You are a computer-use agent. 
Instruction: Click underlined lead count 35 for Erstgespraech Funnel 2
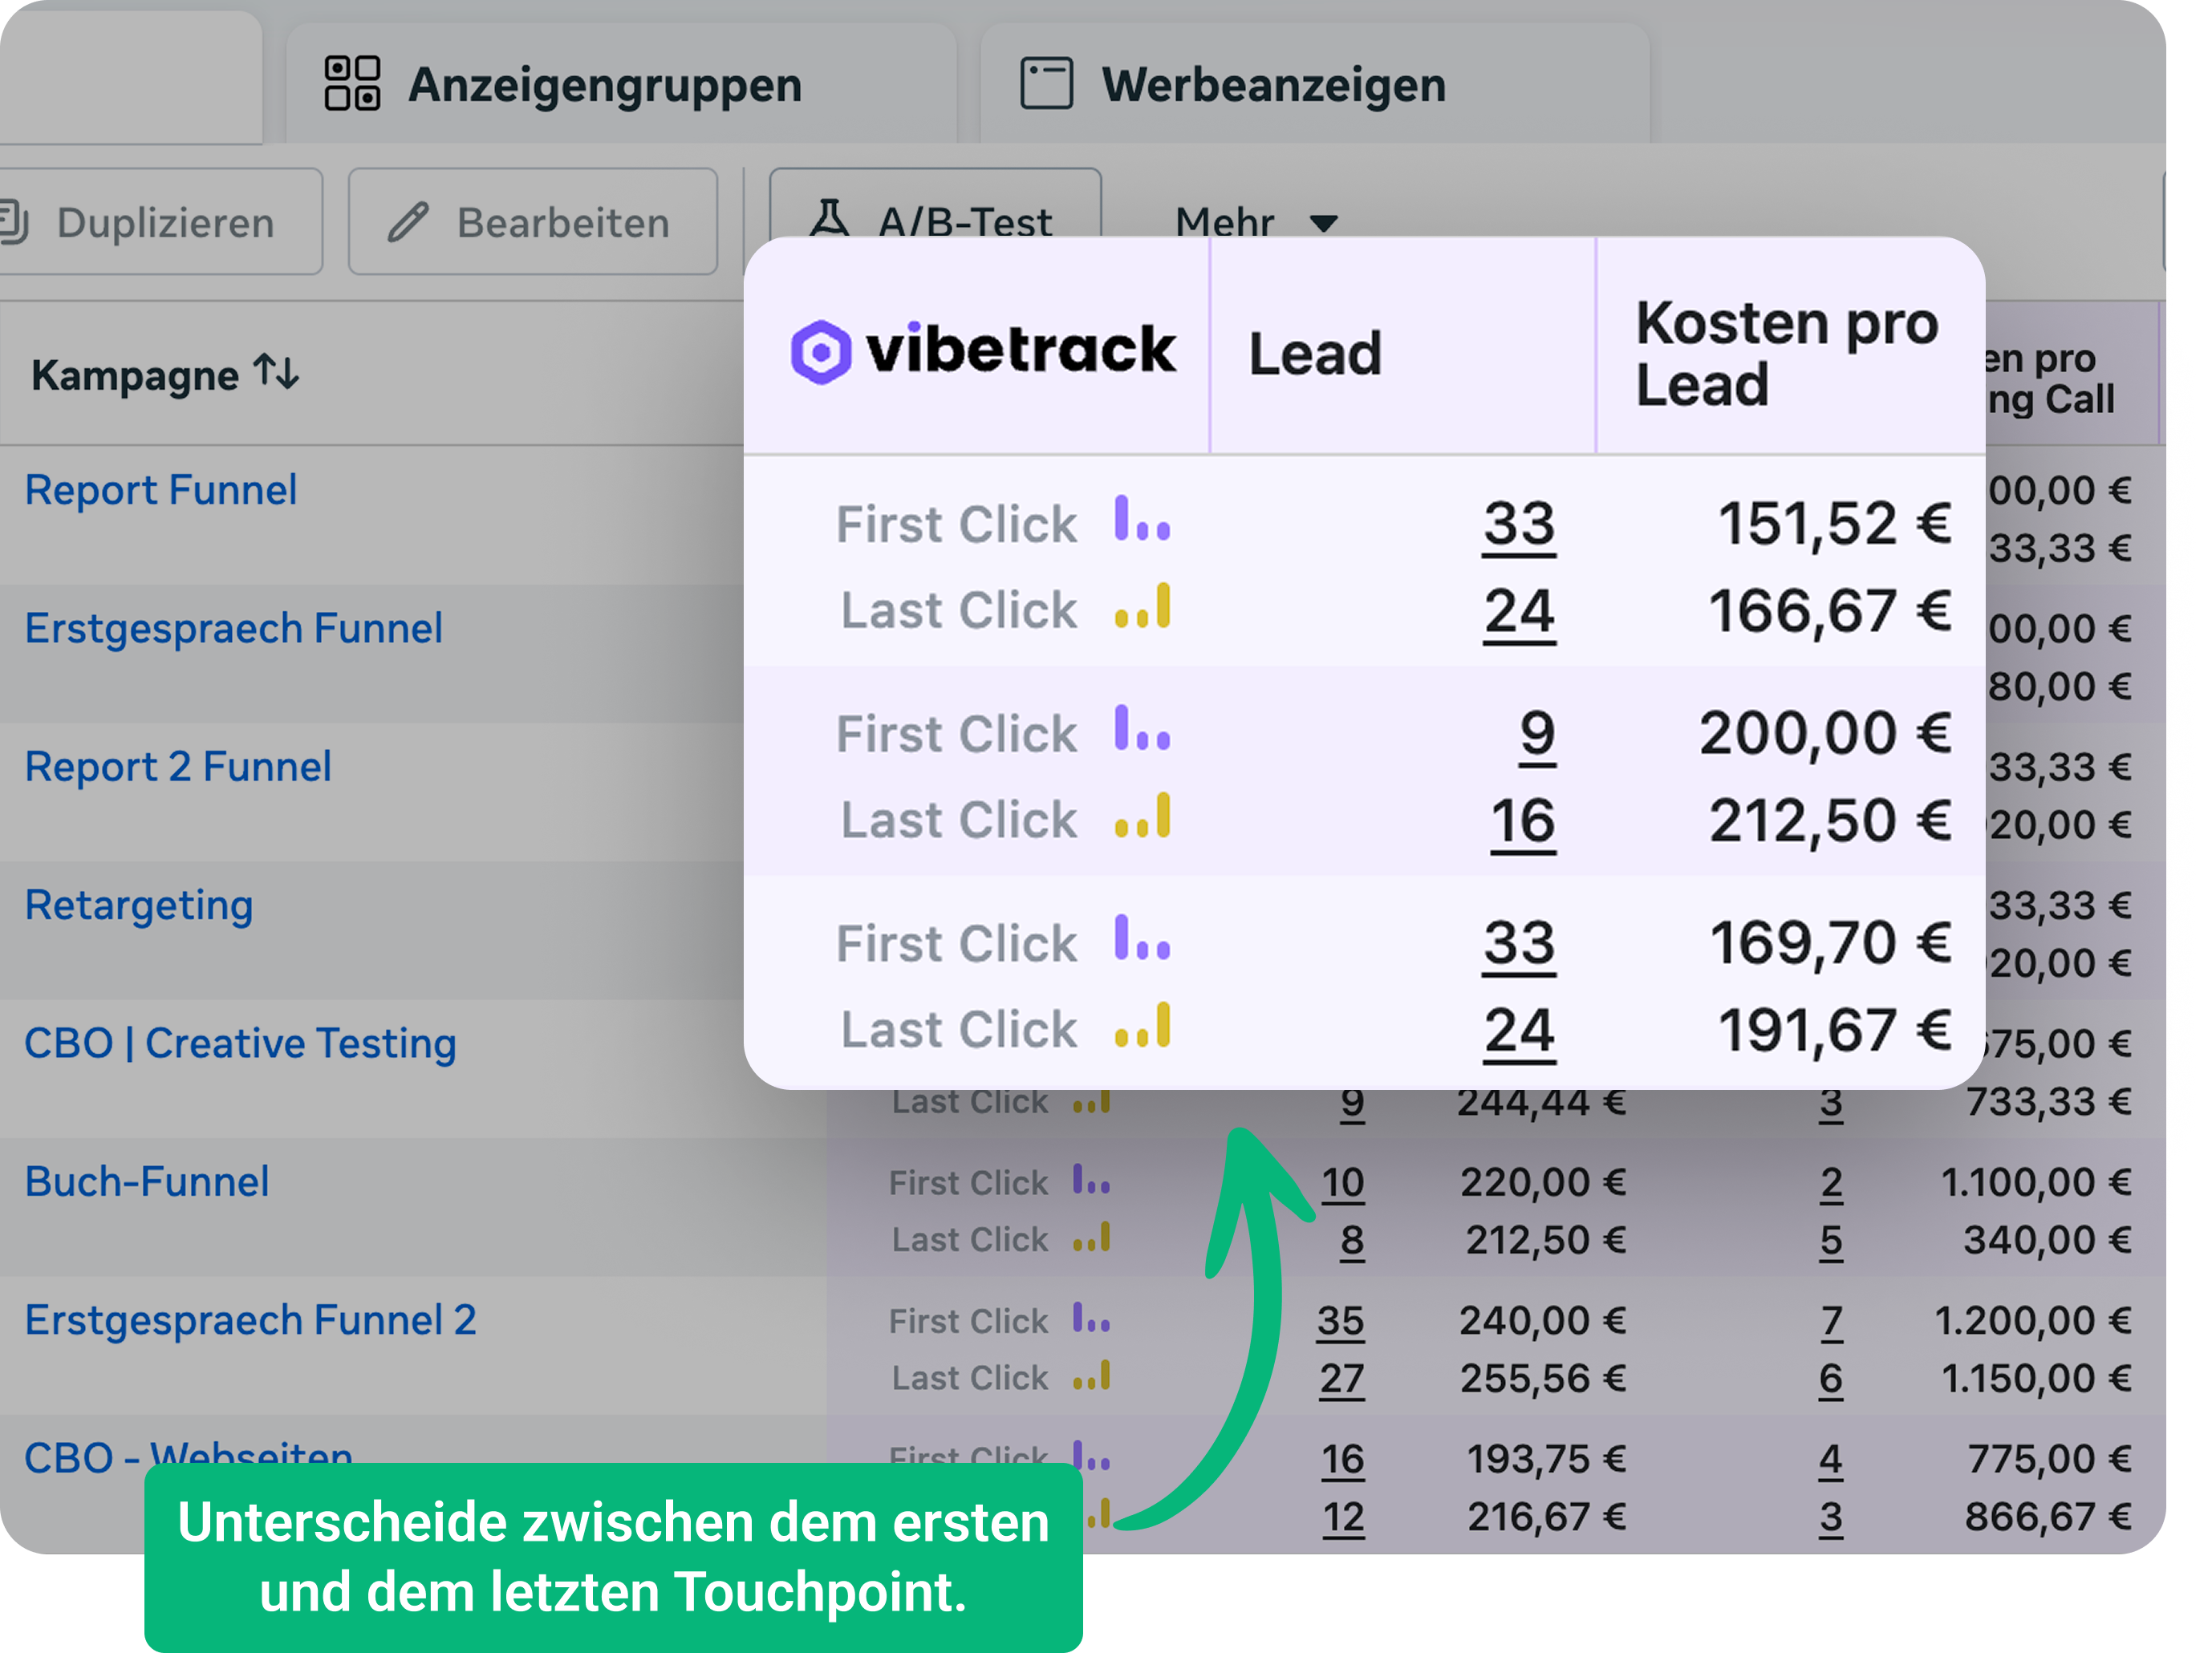coord(1340,1321)
